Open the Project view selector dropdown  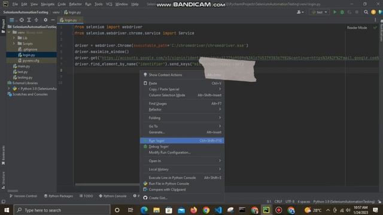click(x=13, y=20)
